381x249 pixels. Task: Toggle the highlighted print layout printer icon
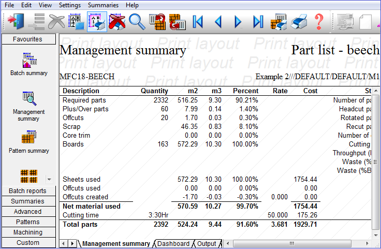[97, 22]
